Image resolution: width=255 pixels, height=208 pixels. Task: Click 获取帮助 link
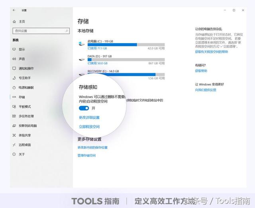click(x=201, y=71)
